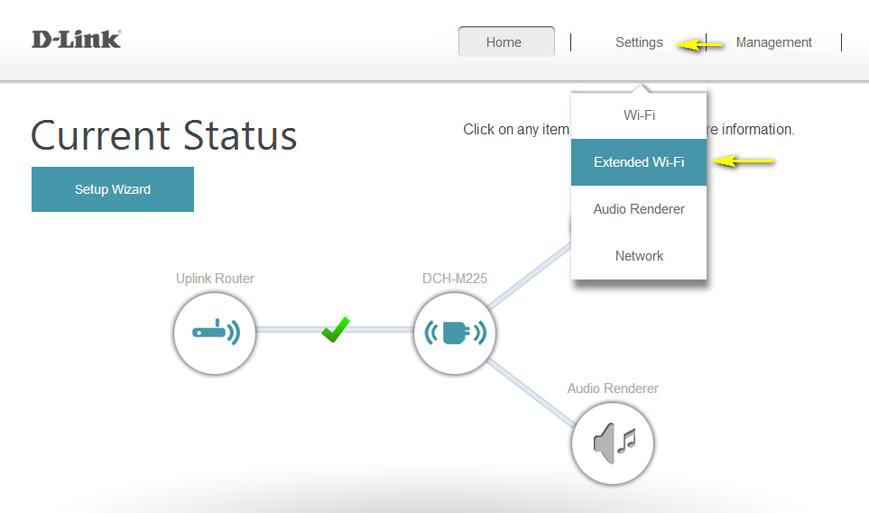
Task: Click the Audio Renderer label above the speaker
Action: click(613, 389)
